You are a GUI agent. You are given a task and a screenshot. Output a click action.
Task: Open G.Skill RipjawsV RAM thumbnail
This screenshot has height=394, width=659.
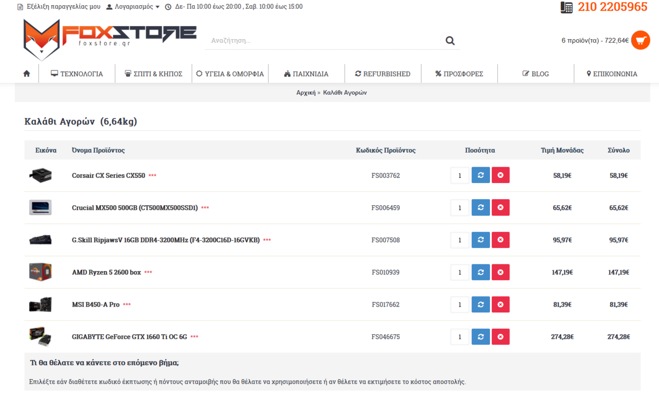click(40, 240)
